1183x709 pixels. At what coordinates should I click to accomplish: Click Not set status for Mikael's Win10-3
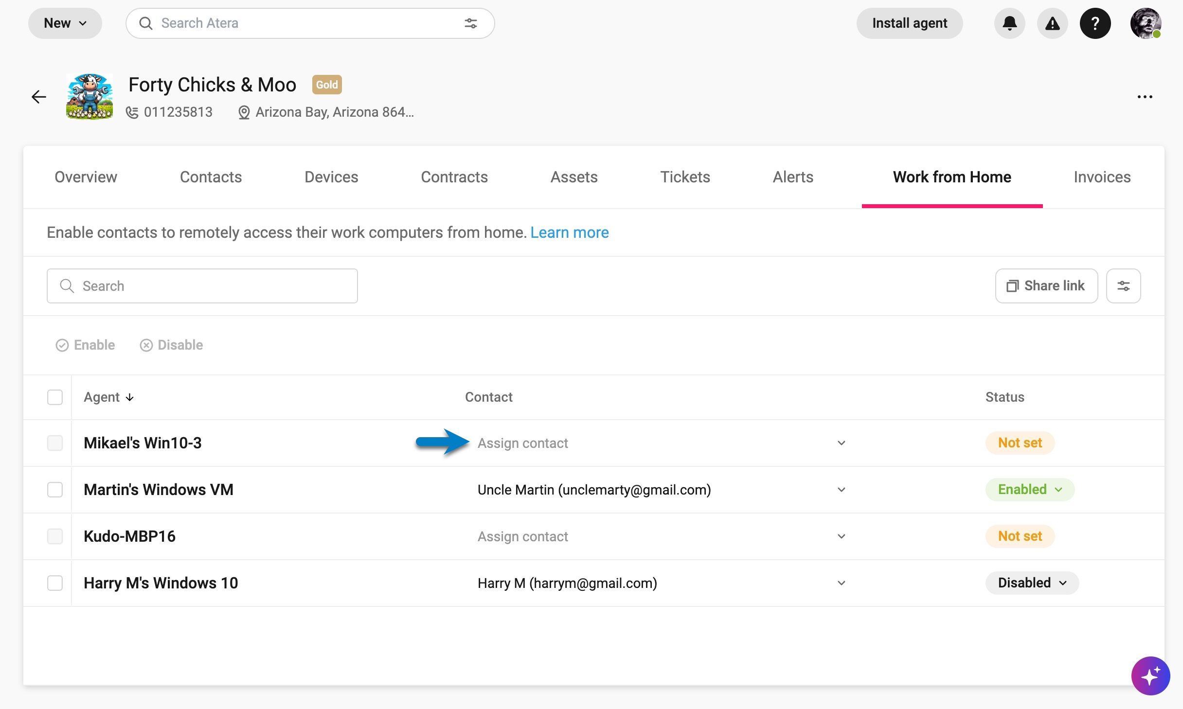pyautogui.click(x=1020, y=443)
